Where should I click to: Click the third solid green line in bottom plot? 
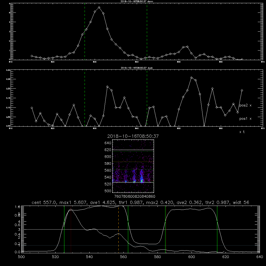pyautogui.click(x=165, y=229)
